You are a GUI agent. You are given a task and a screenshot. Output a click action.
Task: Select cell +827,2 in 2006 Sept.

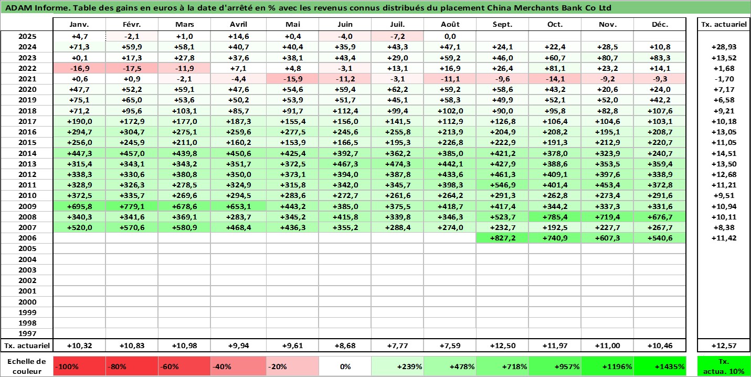point(503,238)
